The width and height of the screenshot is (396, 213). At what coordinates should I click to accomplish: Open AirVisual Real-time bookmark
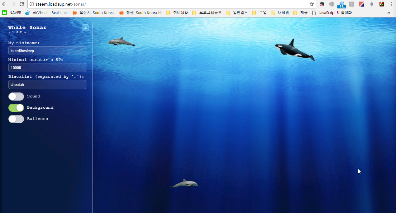tap(46, 13)
